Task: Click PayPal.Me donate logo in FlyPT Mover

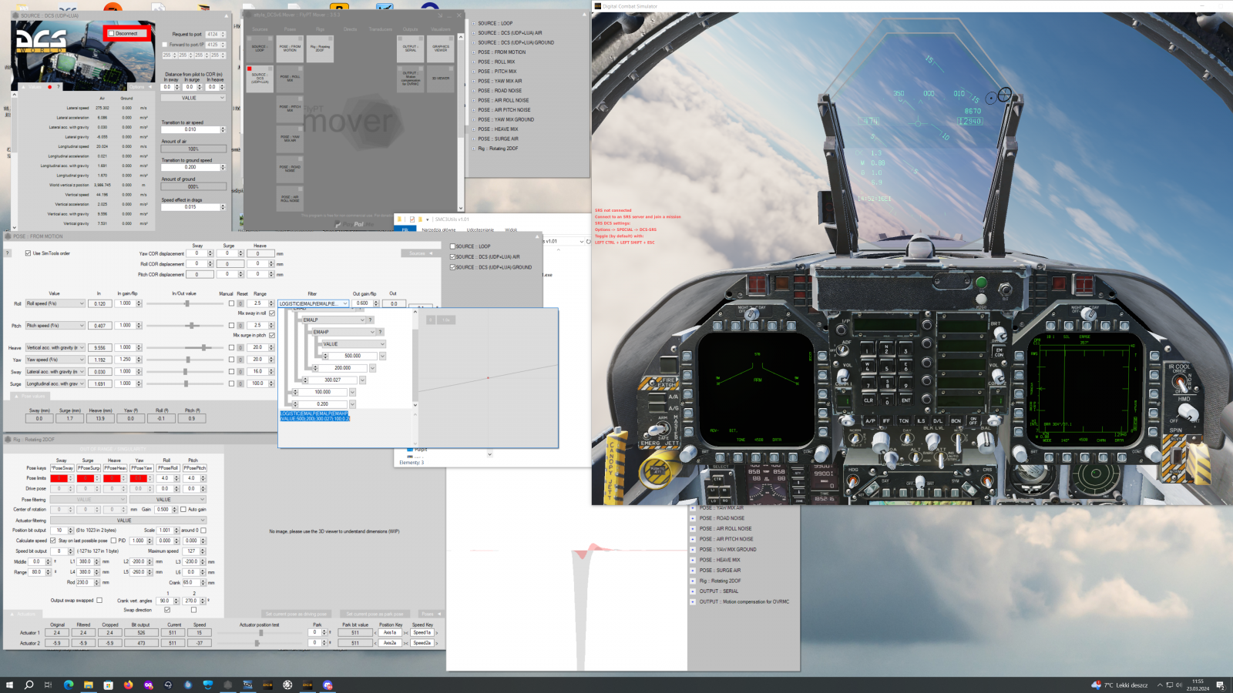Action: (x=354, y=225)
